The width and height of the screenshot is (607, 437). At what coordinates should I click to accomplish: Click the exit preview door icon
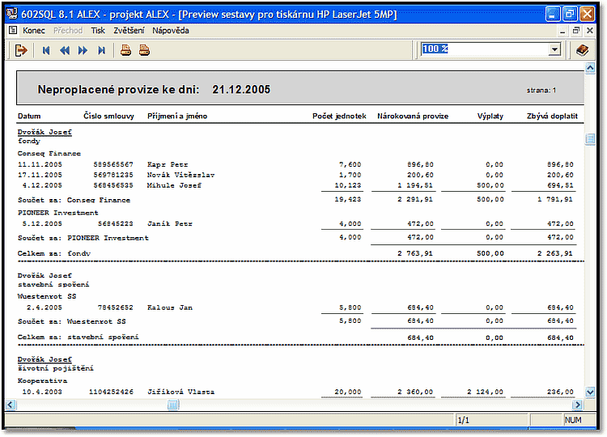click(x=22, y=50)
